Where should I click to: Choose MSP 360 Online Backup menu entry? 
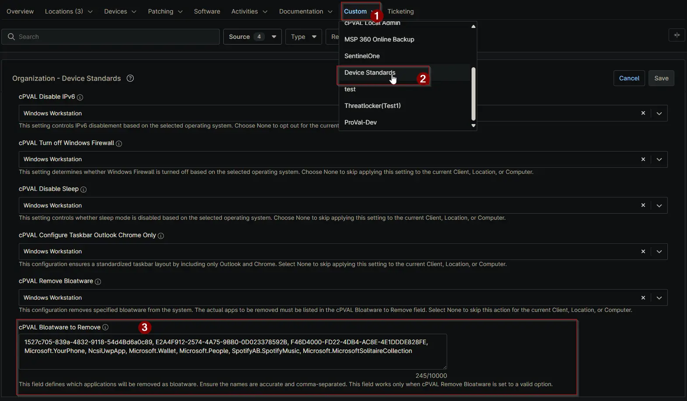[379, 39]
